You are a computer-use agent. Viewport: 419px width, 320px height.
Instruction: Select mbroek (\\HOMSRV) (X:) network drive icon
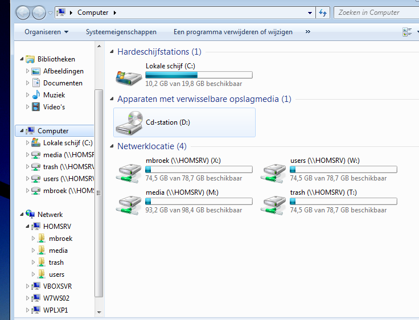(129, 173)
